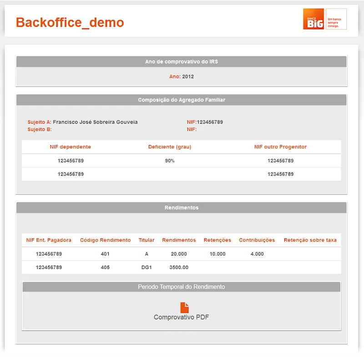Click the name Francisco José Sobreira Gouveia
This screenshot has width=364, height=358.
95,122
